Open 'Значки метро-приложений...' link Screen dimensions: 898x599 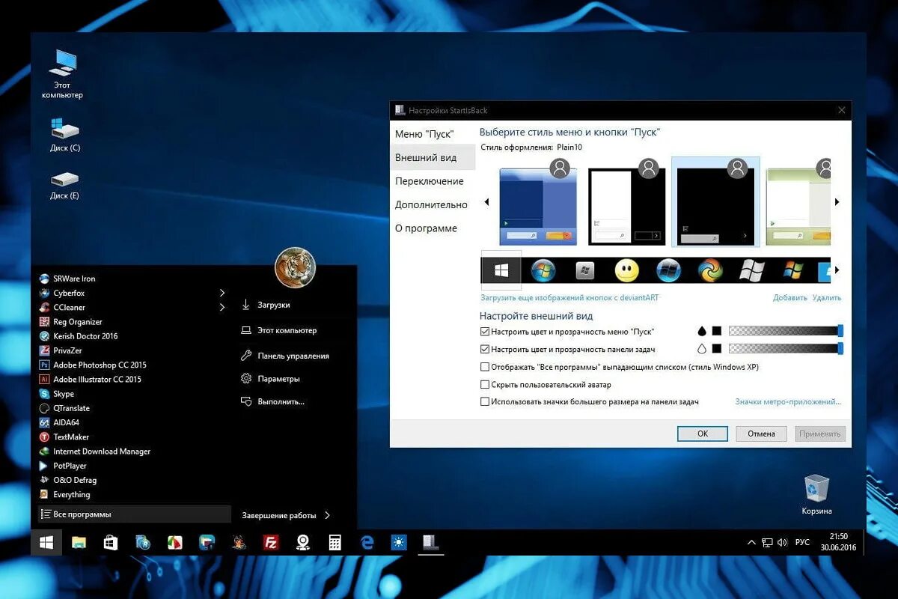click(x=788, y=402)
